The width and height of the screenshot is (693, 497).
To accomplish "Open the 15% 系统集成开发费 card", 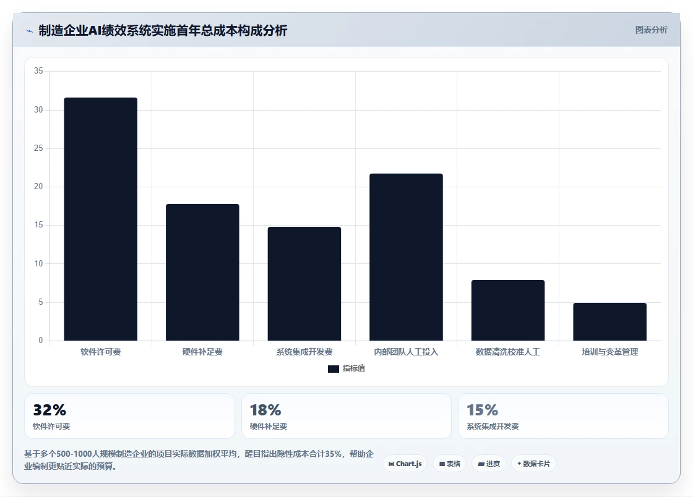I will click(x=564, y=416).
